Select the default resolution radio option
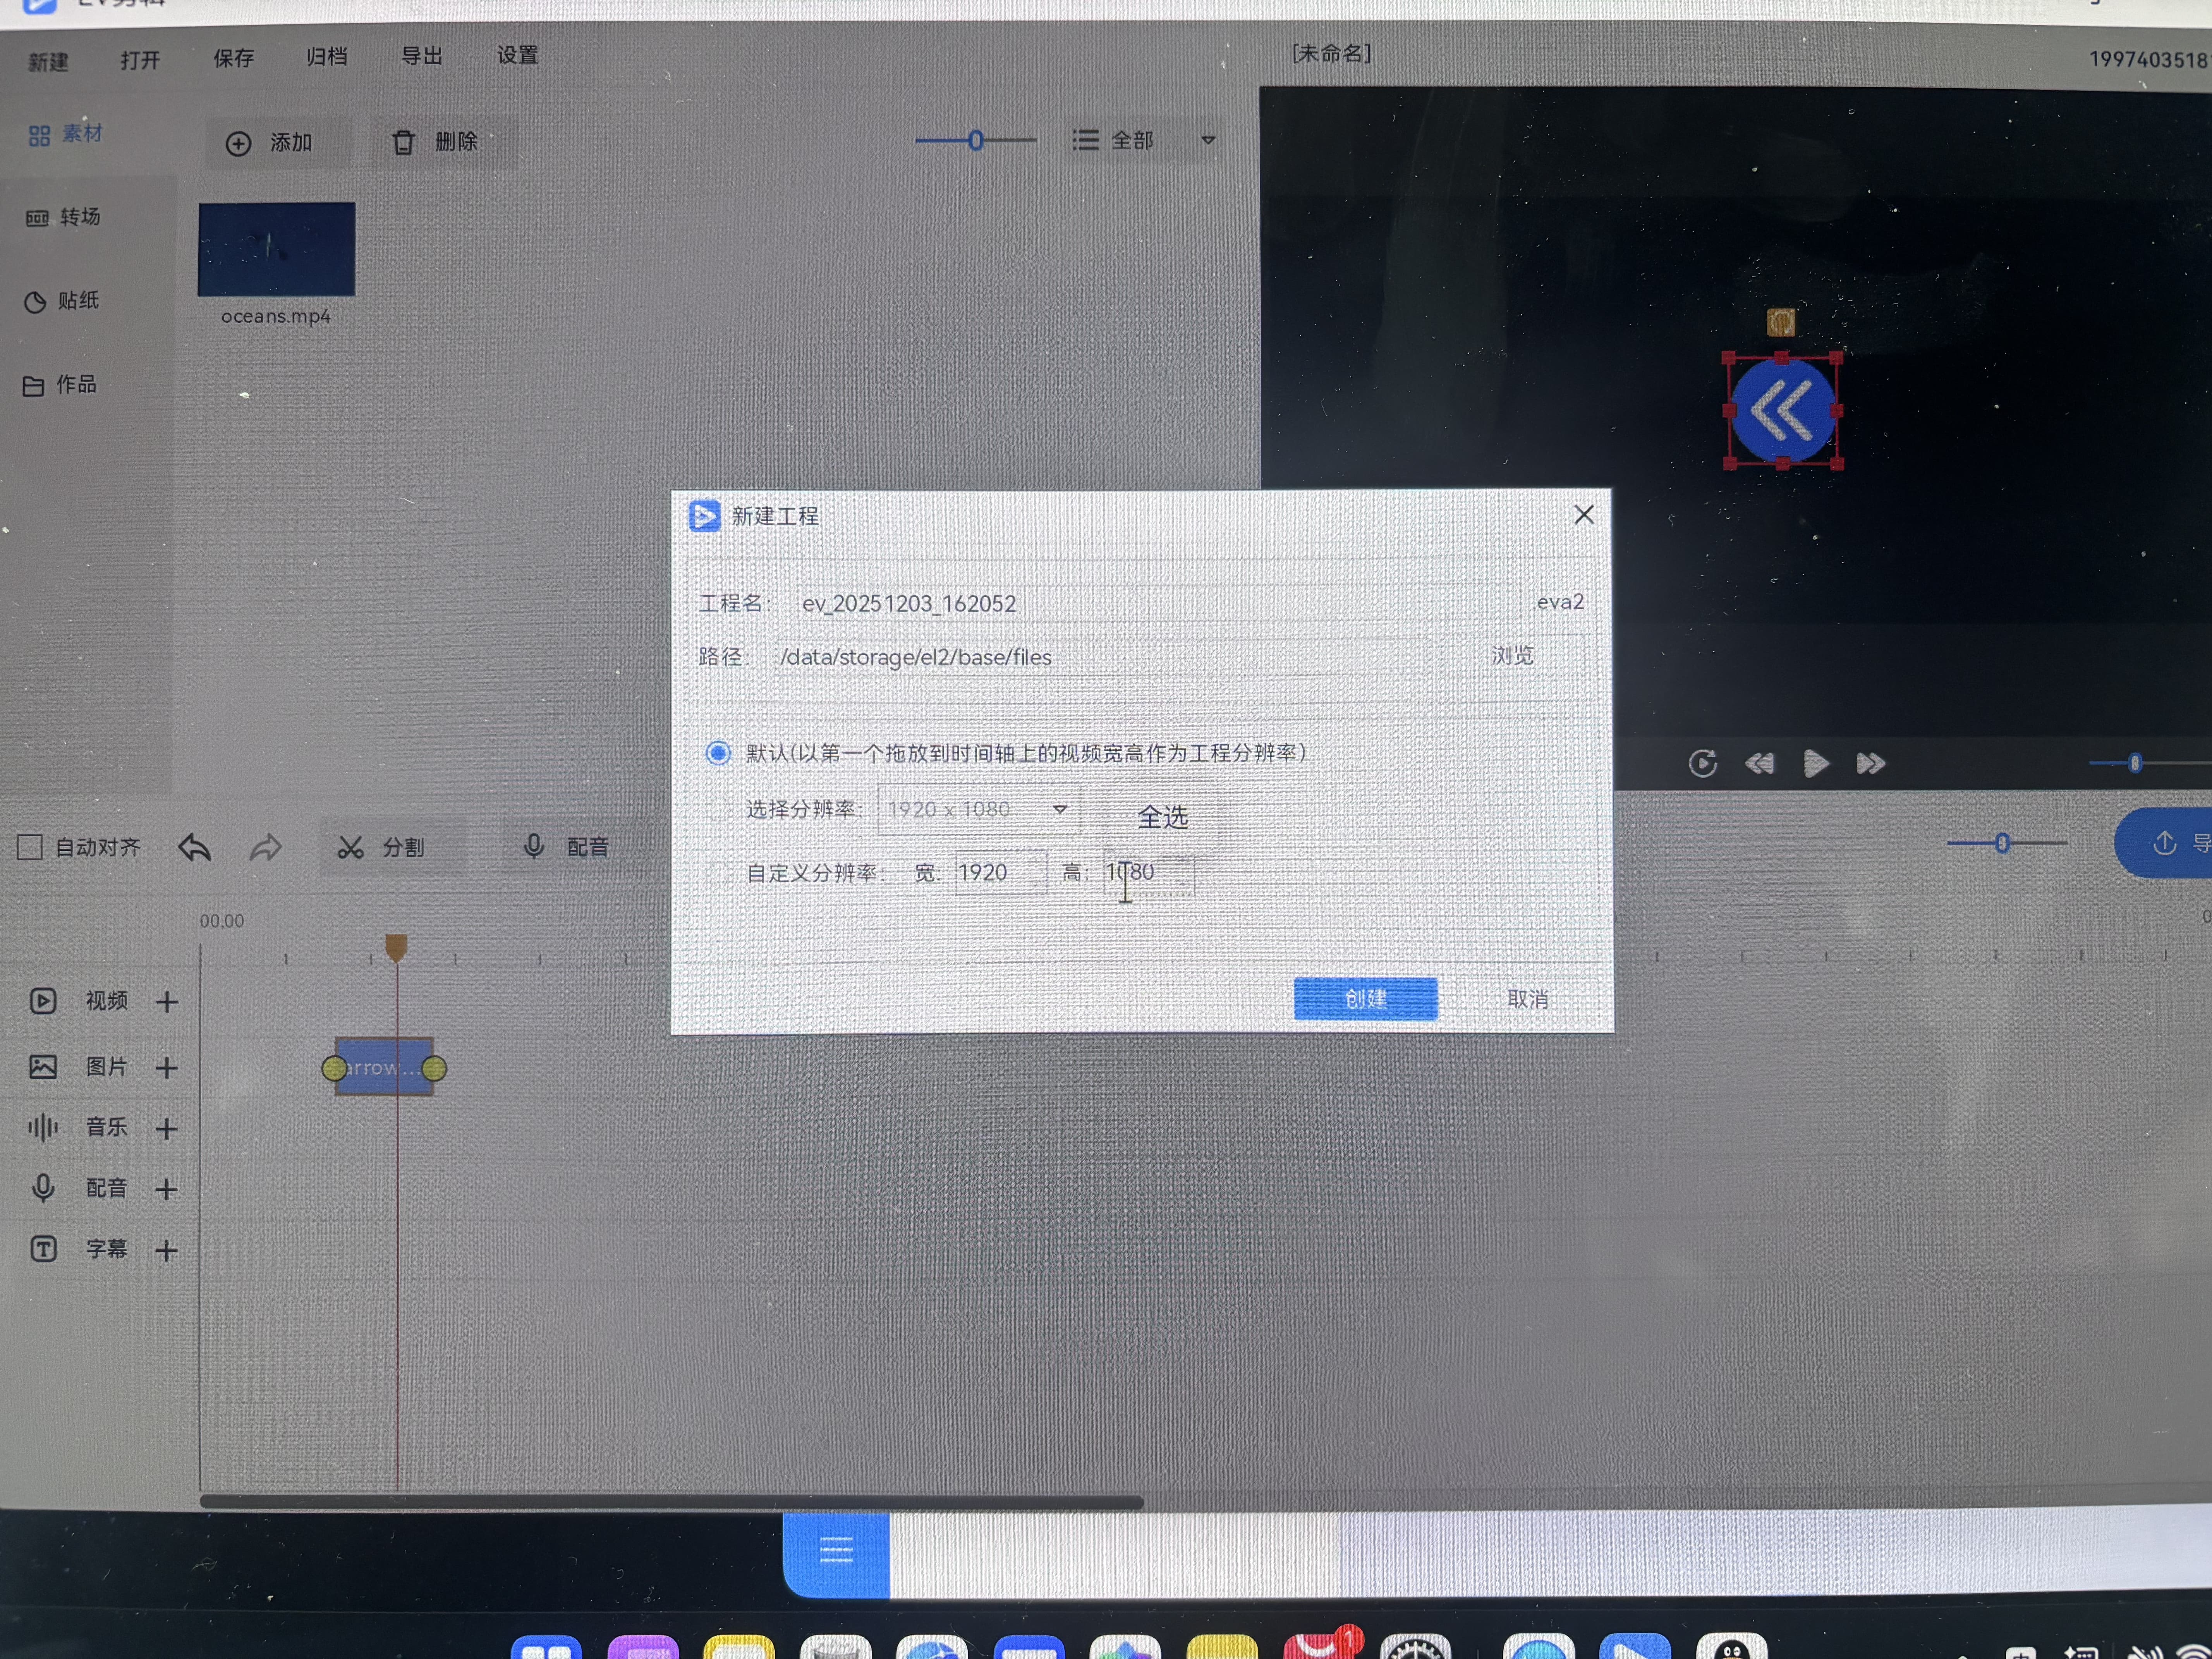Viewport: 2212px width, 1659px height. click(718, 753)
